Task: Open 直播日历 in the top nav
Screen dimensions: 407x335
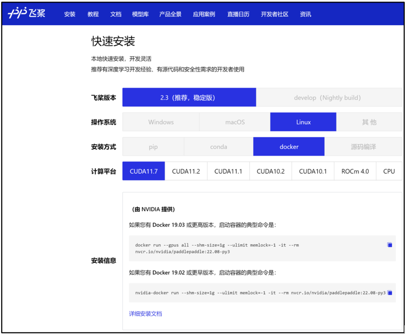Action: (238, 14)
